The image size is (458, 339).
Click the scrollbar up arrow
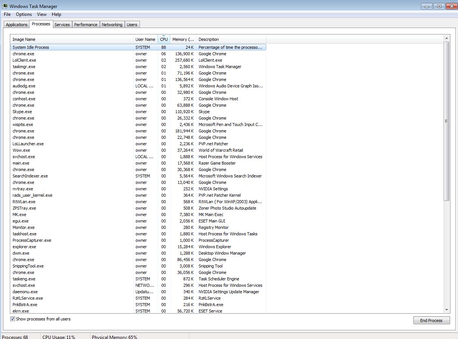[446, 38]
